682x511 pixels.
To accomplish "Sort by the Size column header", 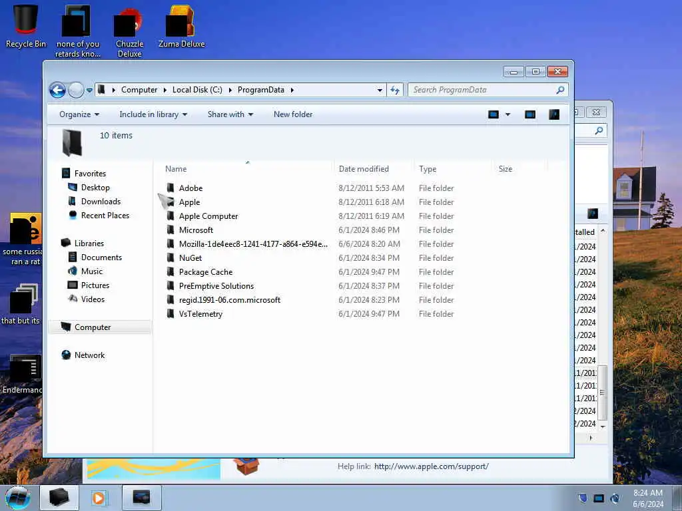I will (519, 169).
